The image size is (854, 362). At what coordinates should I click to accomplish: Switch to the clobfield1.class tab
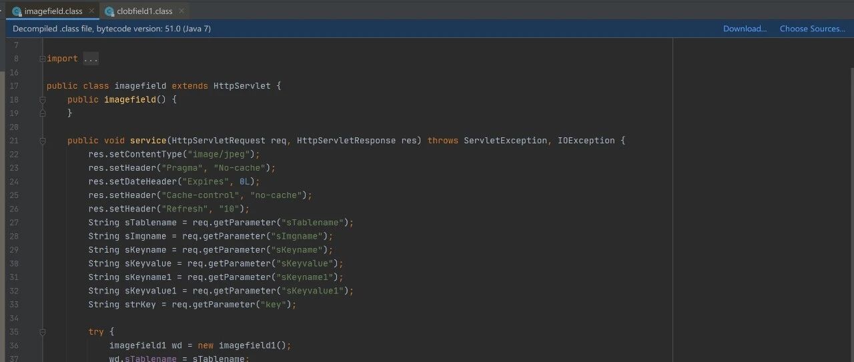point(144,11)
